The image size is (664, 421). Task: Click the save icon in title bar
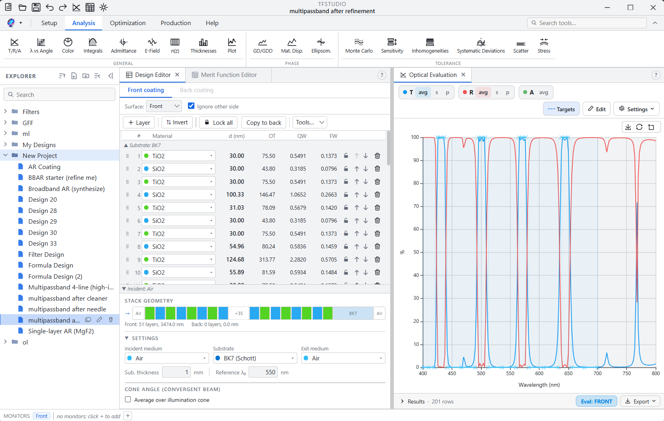(36, 7)
